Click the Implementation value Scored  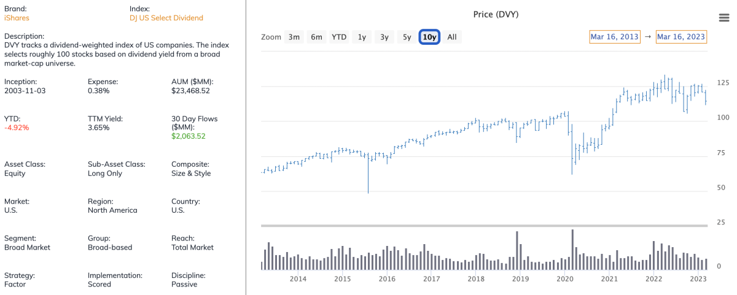pyautogui.click(x=99, y=285)
